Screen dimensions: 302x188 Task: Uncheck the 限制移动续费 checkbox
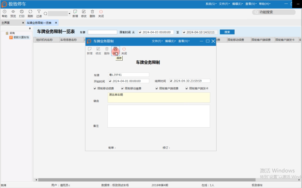pyautogui.click(x=95, y=88)
